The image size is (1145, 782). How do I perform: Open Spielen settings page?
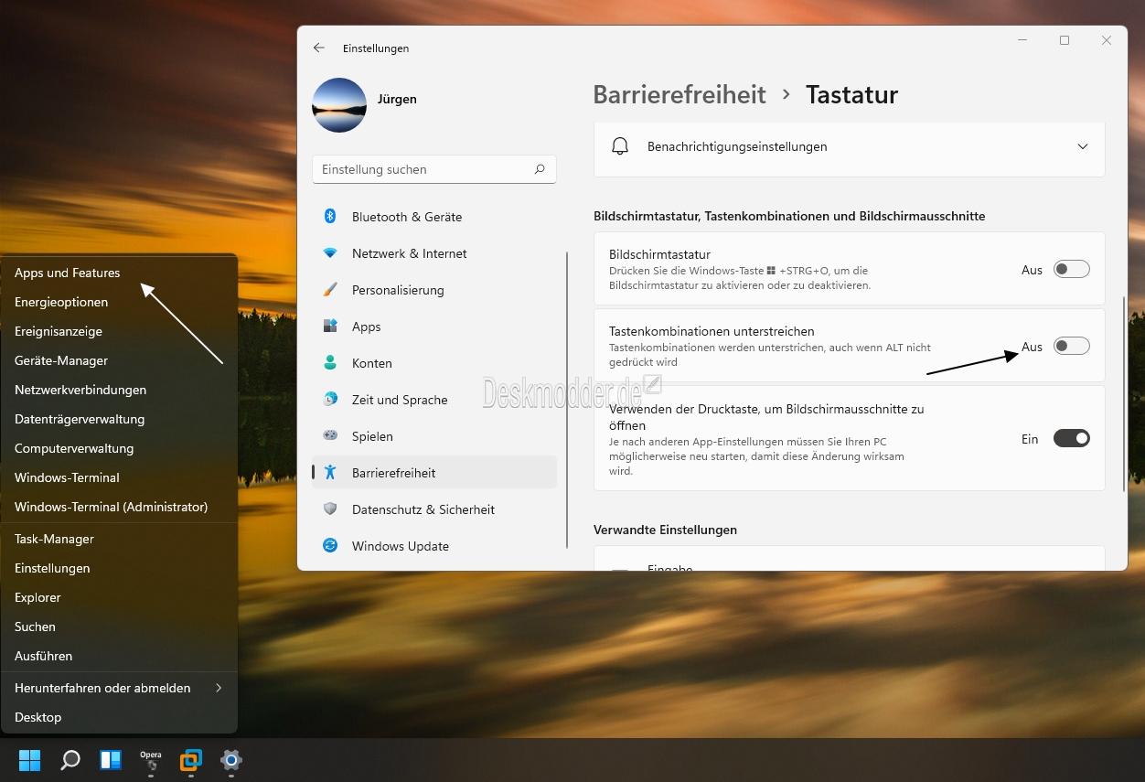tap(434, 436)
